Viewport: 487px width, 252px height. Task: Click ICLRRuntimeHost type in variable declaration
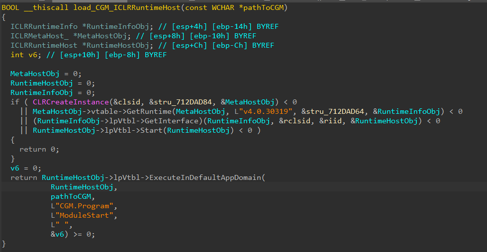pyautogui.click(x=44, y=46)
